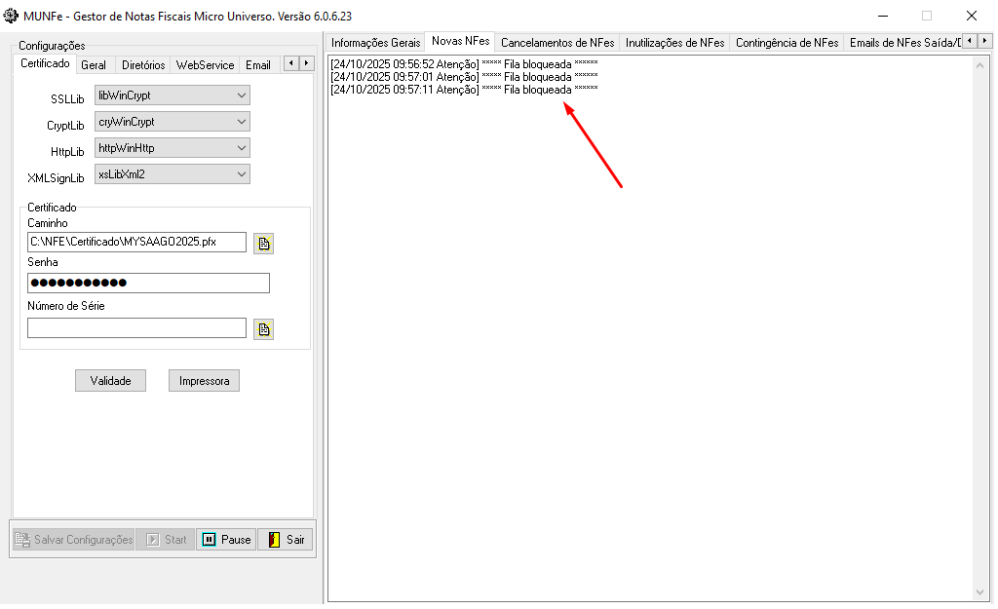Expand the XMLSignLib dropdown
The width and height of the screenshot is (998, 609).
click(242, 174)
